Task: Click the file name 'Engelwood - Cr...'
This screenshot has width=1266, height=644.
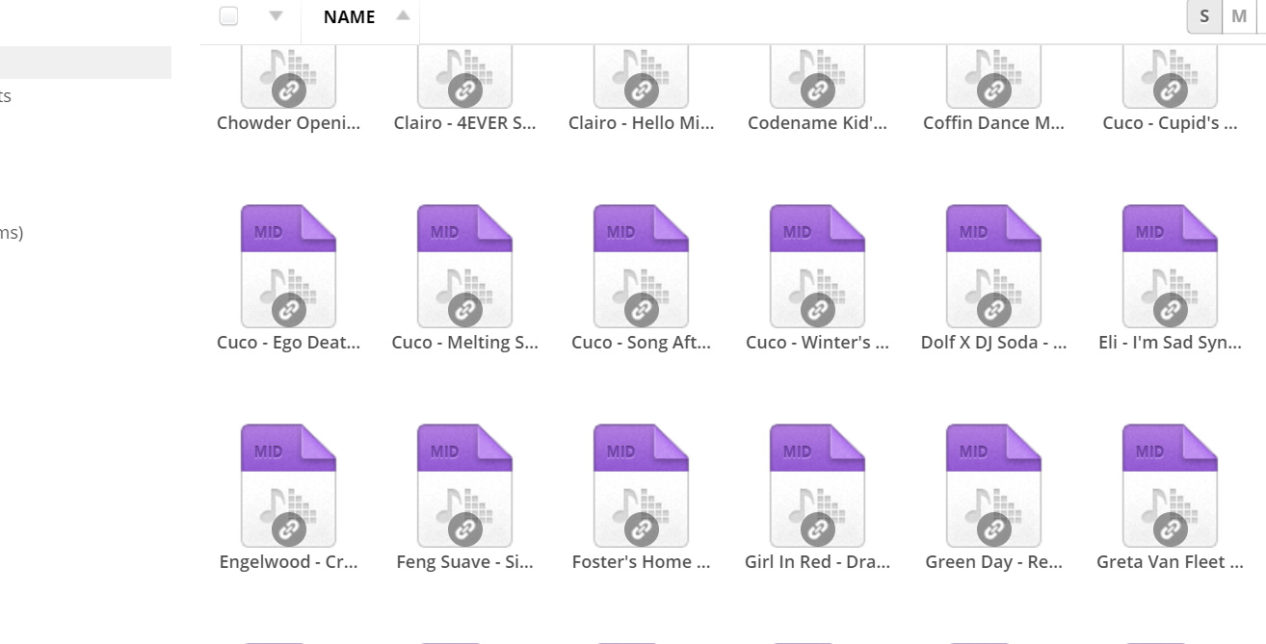Action: (288, 562)
